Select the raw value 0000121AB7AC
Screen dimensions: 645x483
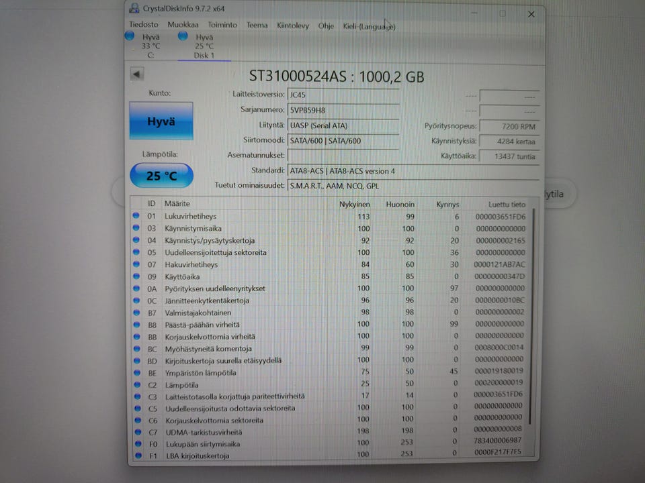pyautogui.click(x=499, y=264)
